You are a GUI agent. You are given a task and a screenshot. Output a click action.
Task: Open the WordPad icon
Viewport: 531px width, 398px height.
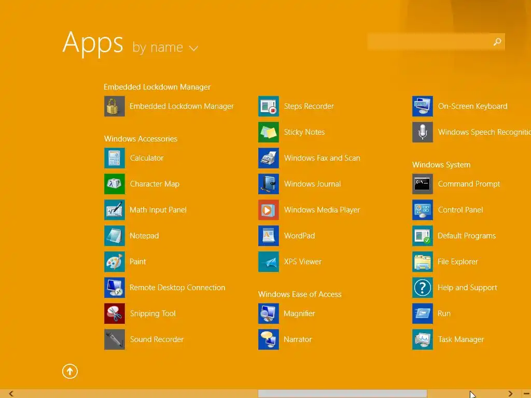269,236
